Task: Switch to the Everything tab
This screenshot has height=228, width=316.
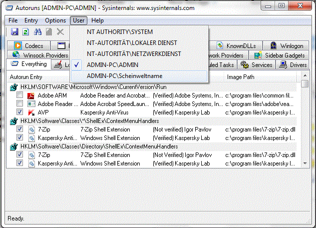Action: tap(28, 64)
